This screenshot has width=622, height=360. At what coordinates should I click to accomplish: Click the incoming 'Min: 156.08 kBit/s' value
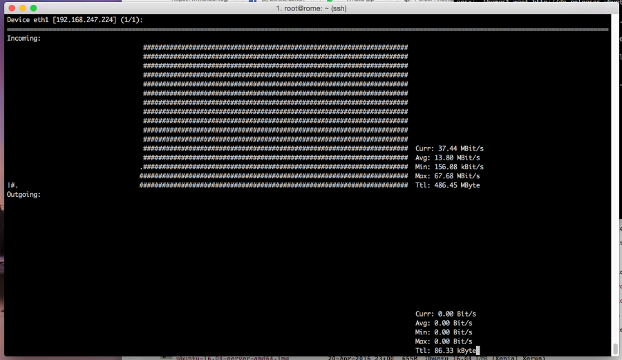coord(449,167)
